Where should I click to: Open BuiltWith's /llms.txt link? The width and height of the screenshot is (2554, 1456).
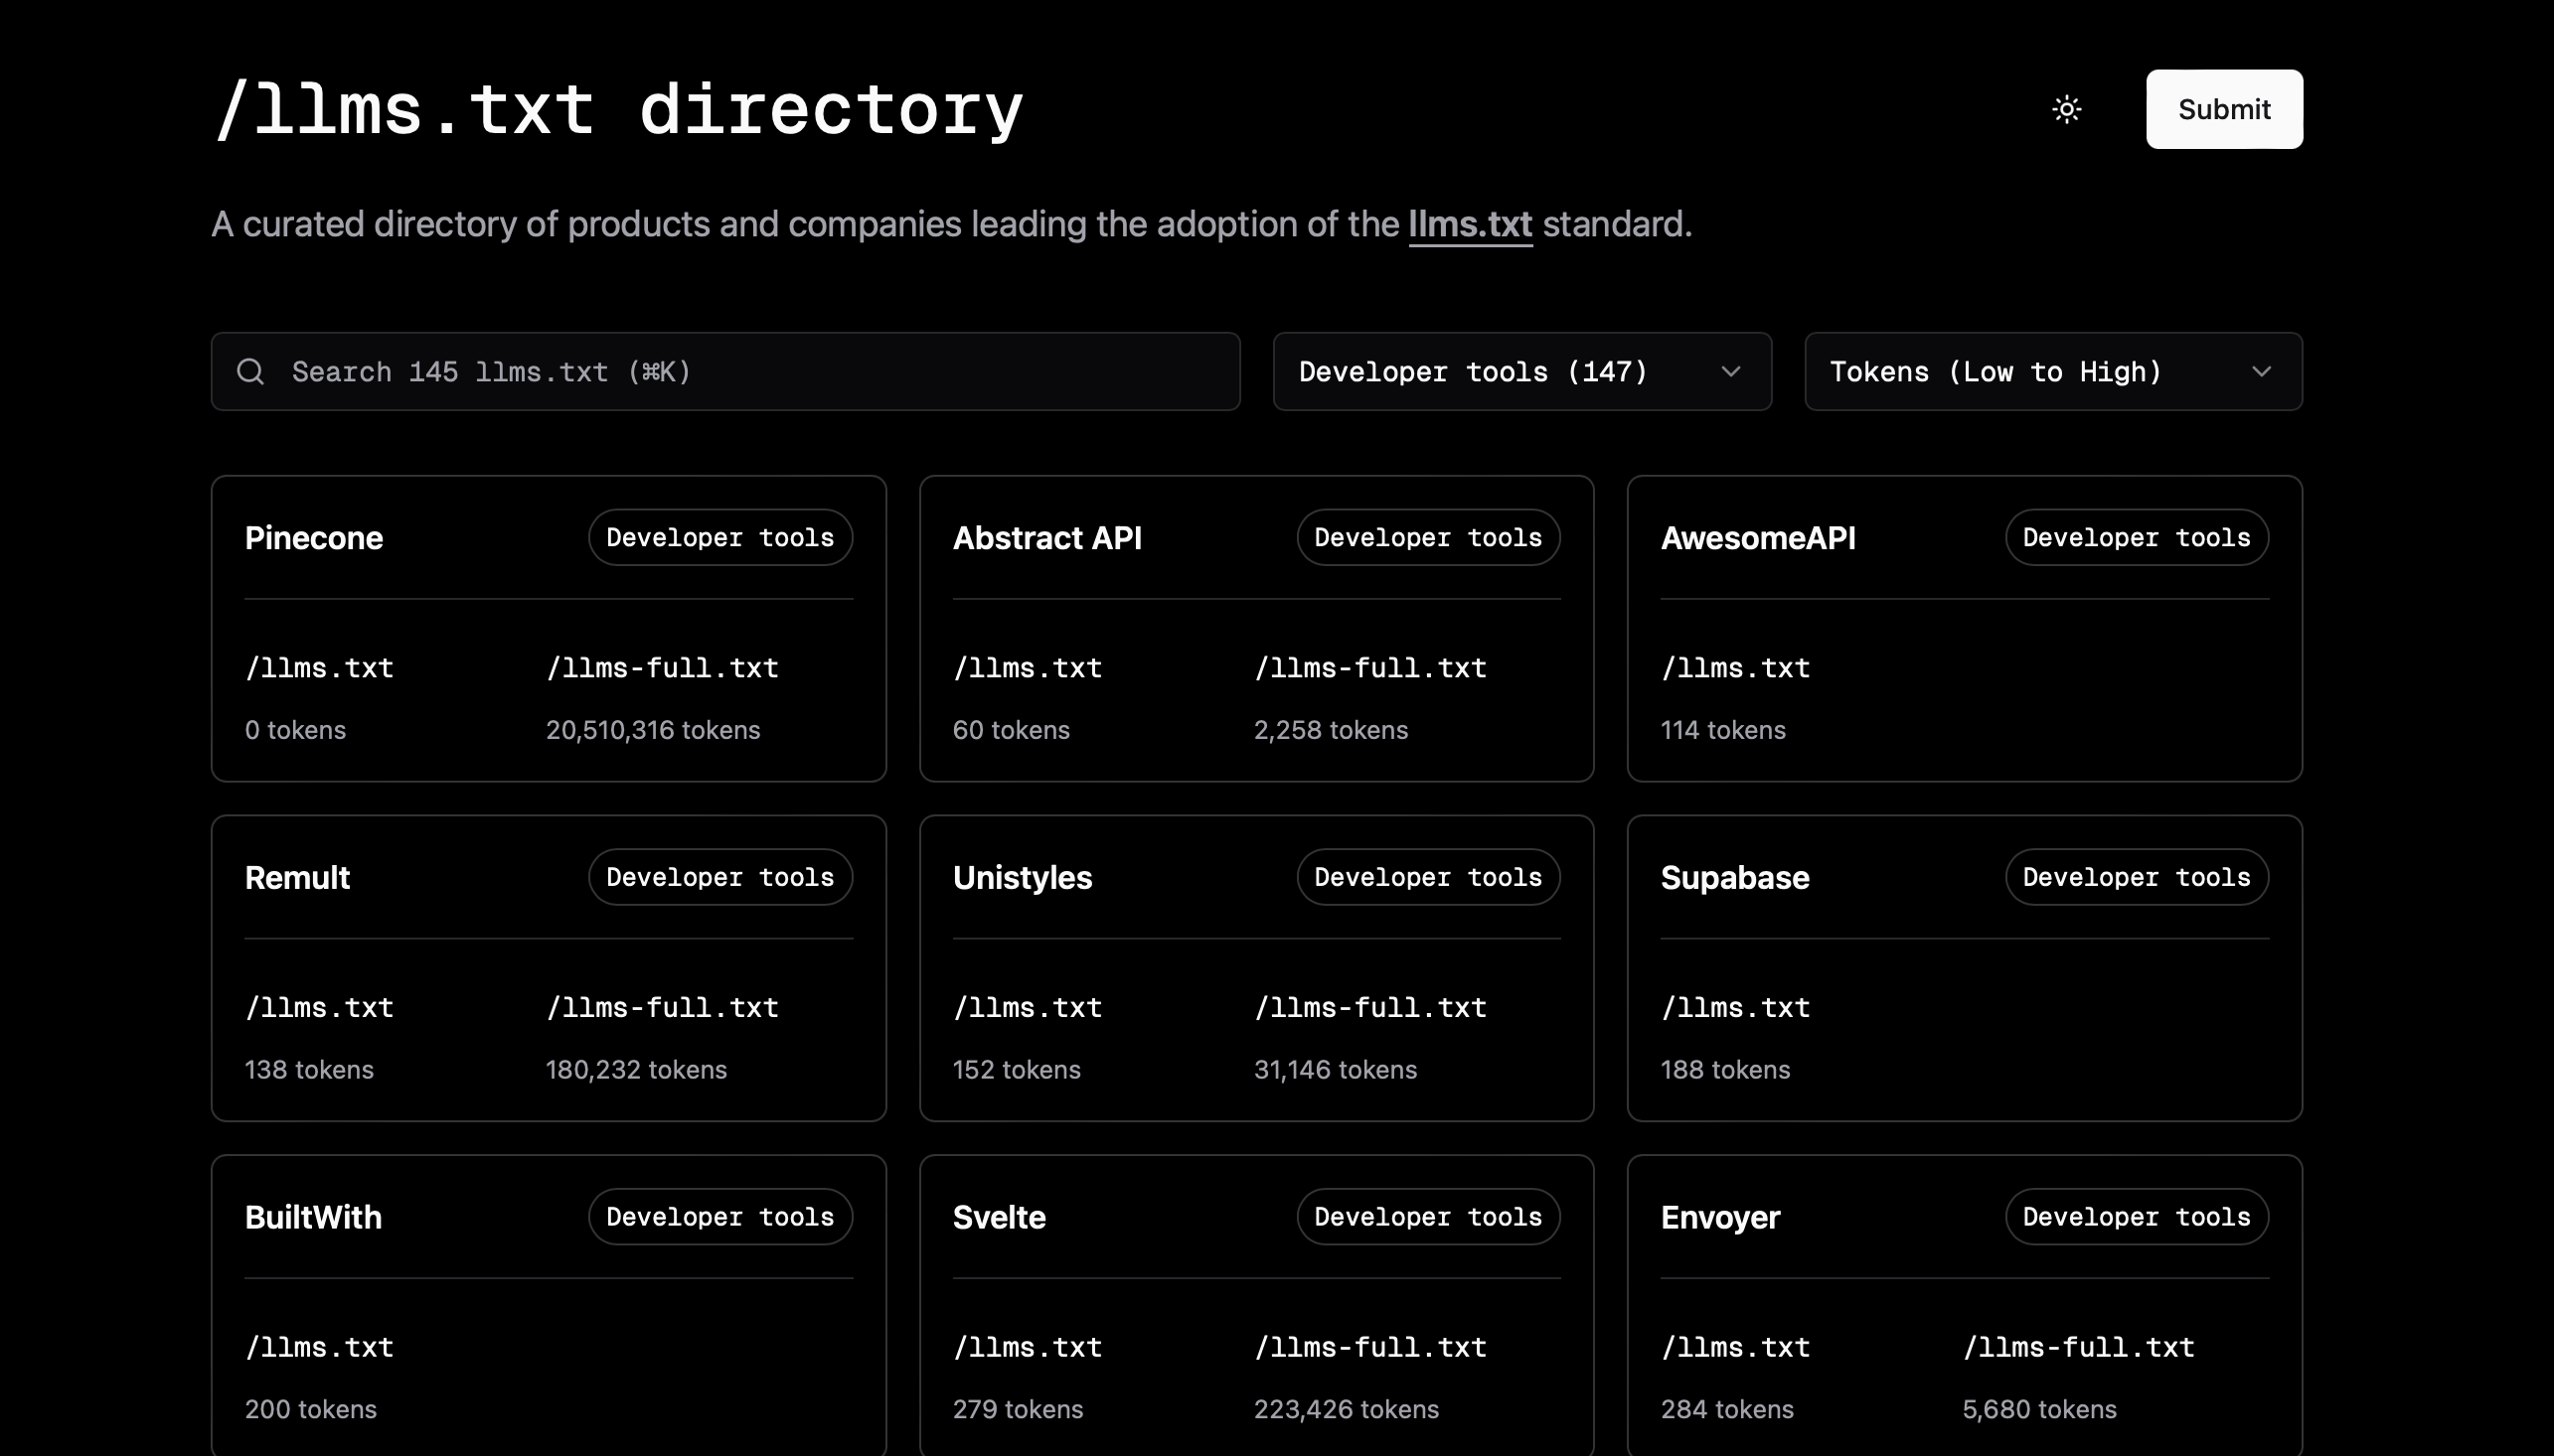(319, 1348)
